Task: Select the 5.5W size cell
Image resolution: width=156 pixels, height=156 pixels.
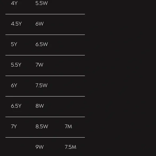Action: point(42,3)
